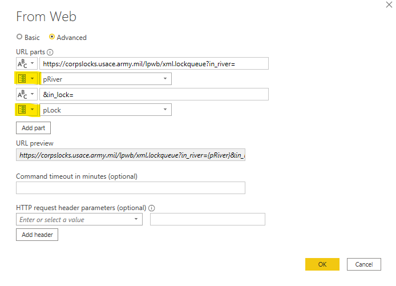
Task: Confirm with the yellow OK button
Action: (x=322, y=264)
